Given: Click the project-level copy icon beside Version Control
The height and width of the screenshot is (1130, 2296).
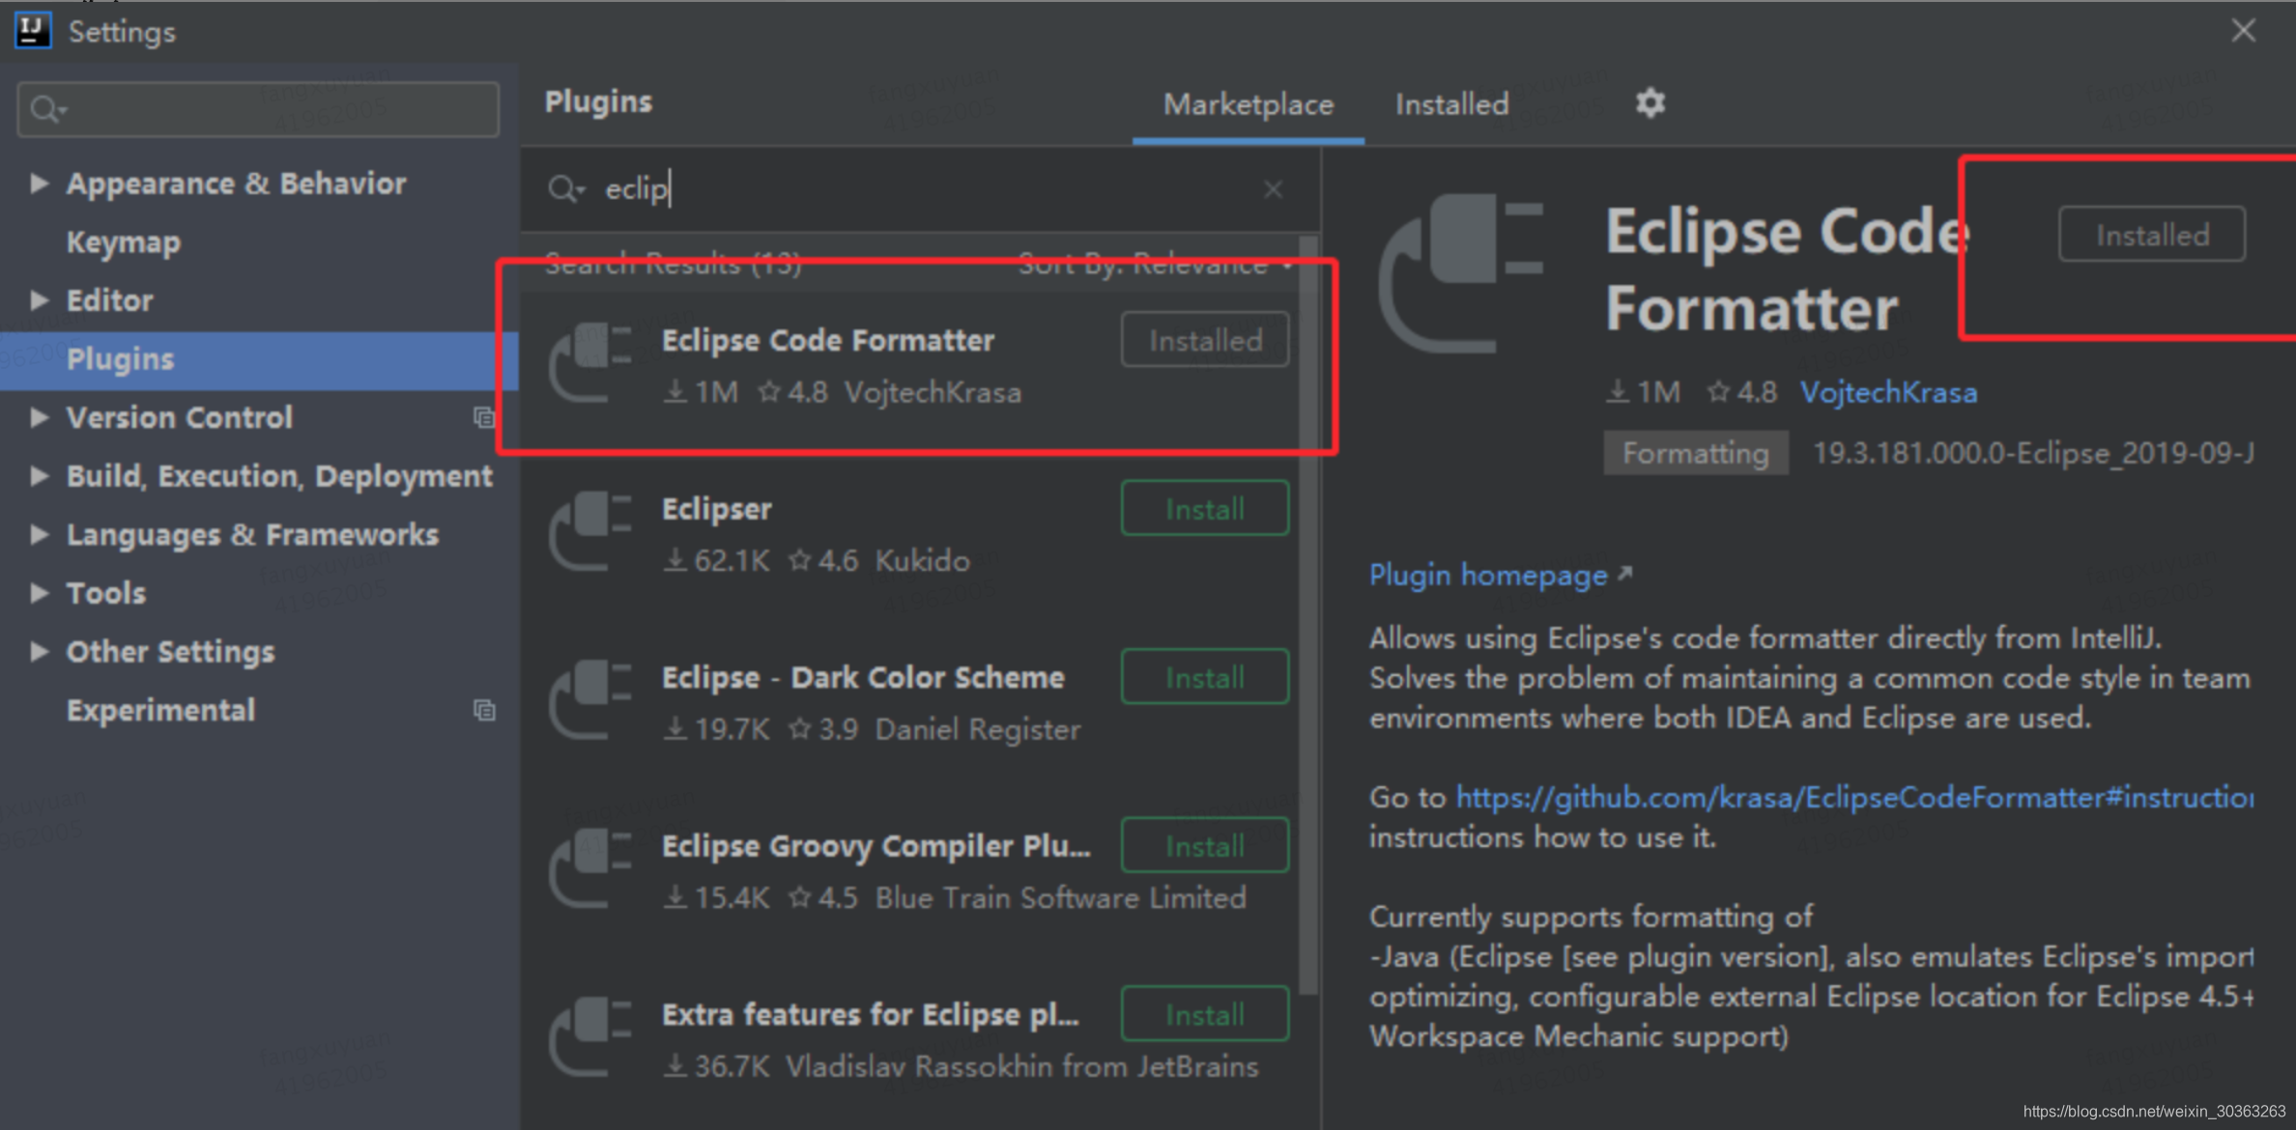Looking at the screenshot, I should 484,417.
